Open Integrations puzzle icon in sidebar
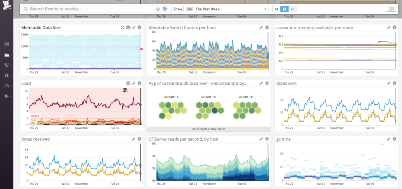The width and height of the screenshot is (402, 189). pos(7,96)
